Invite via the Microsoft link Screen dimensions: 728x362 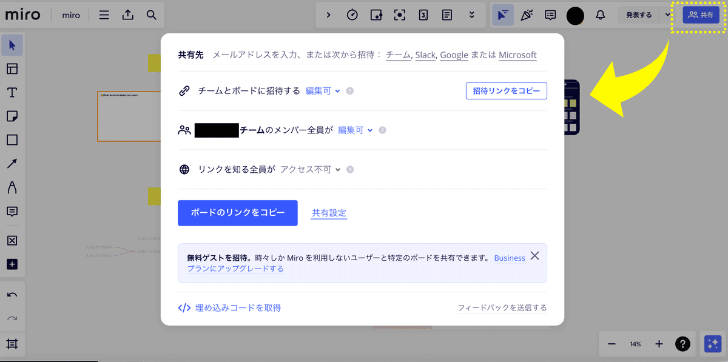[x=517, y=55]
